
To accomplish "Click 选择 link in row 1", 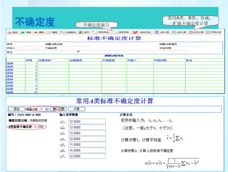I will click(10, 63).
